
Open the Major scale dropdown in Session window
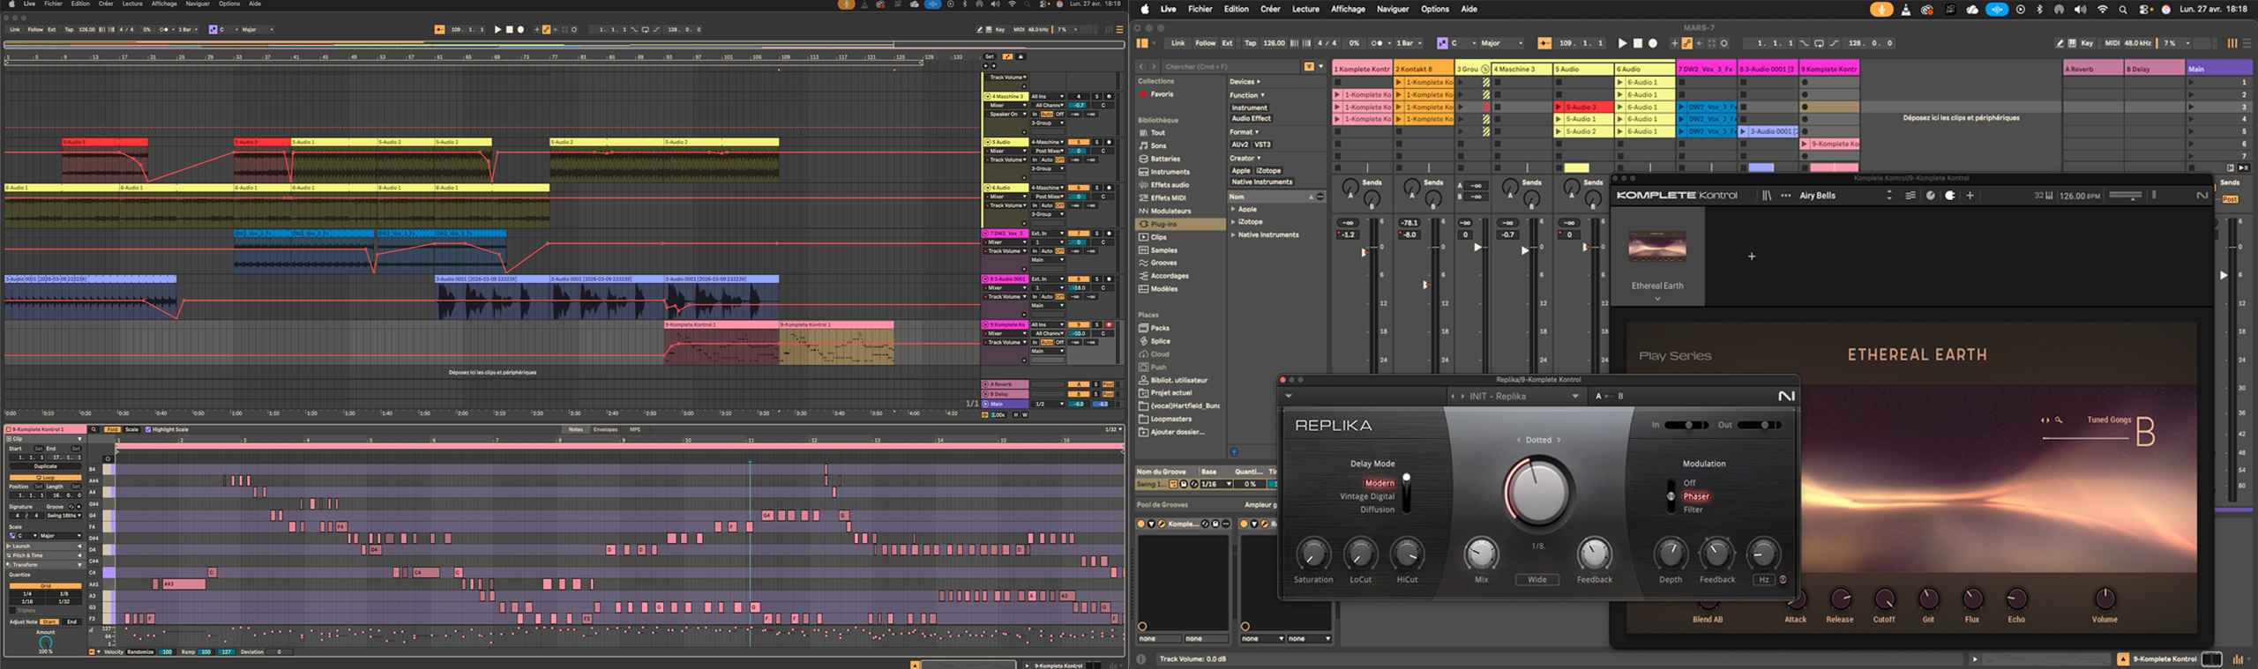coord(1503,43)
